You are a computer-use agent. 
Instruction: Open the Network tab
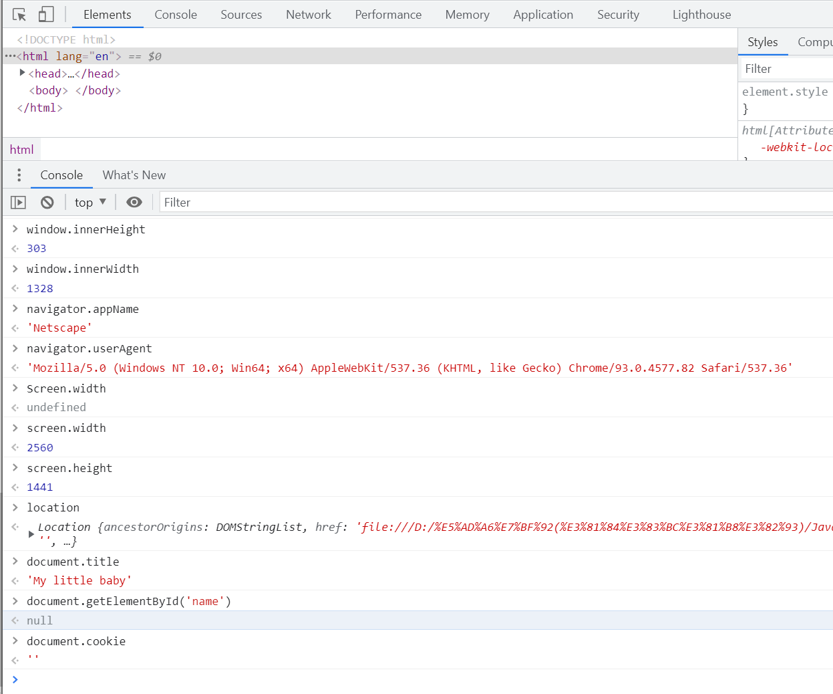tap(308, 15)
